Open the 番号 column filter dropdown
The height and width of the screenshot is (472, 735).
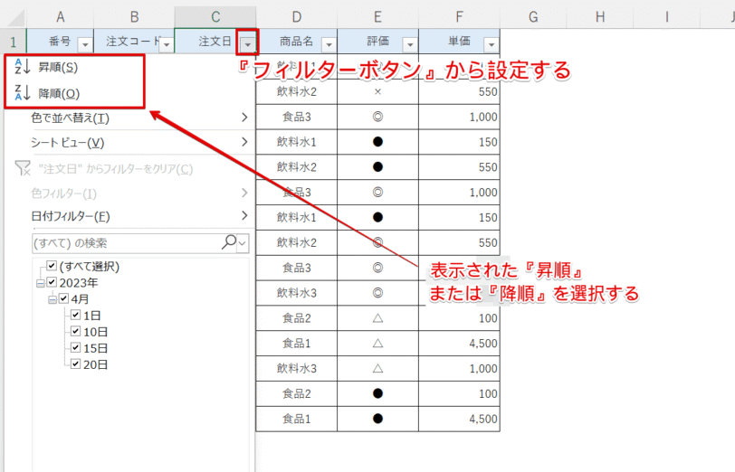tap(85, 44)
